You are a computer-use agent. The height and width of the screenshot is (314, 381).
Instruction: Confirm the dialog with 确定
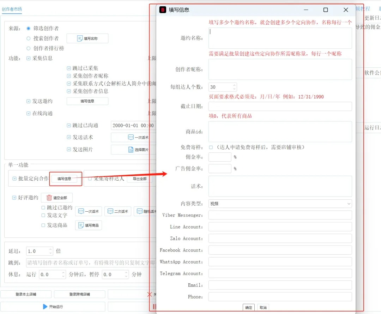249,307
